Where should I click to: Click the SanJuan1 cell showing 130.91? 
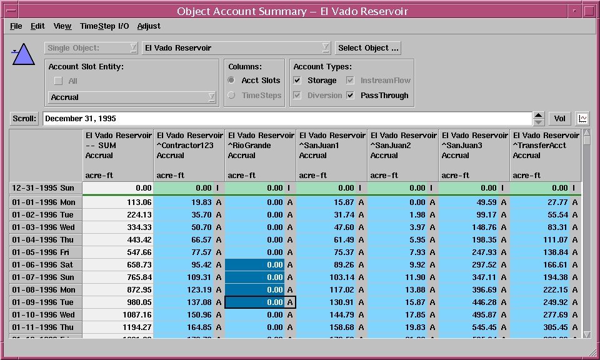tap(332, 302)
